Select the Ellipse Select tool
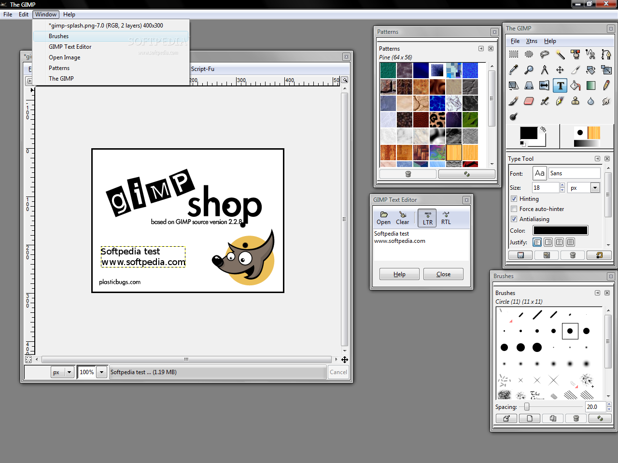Screen dimensions: 618x463 point(529,55)
